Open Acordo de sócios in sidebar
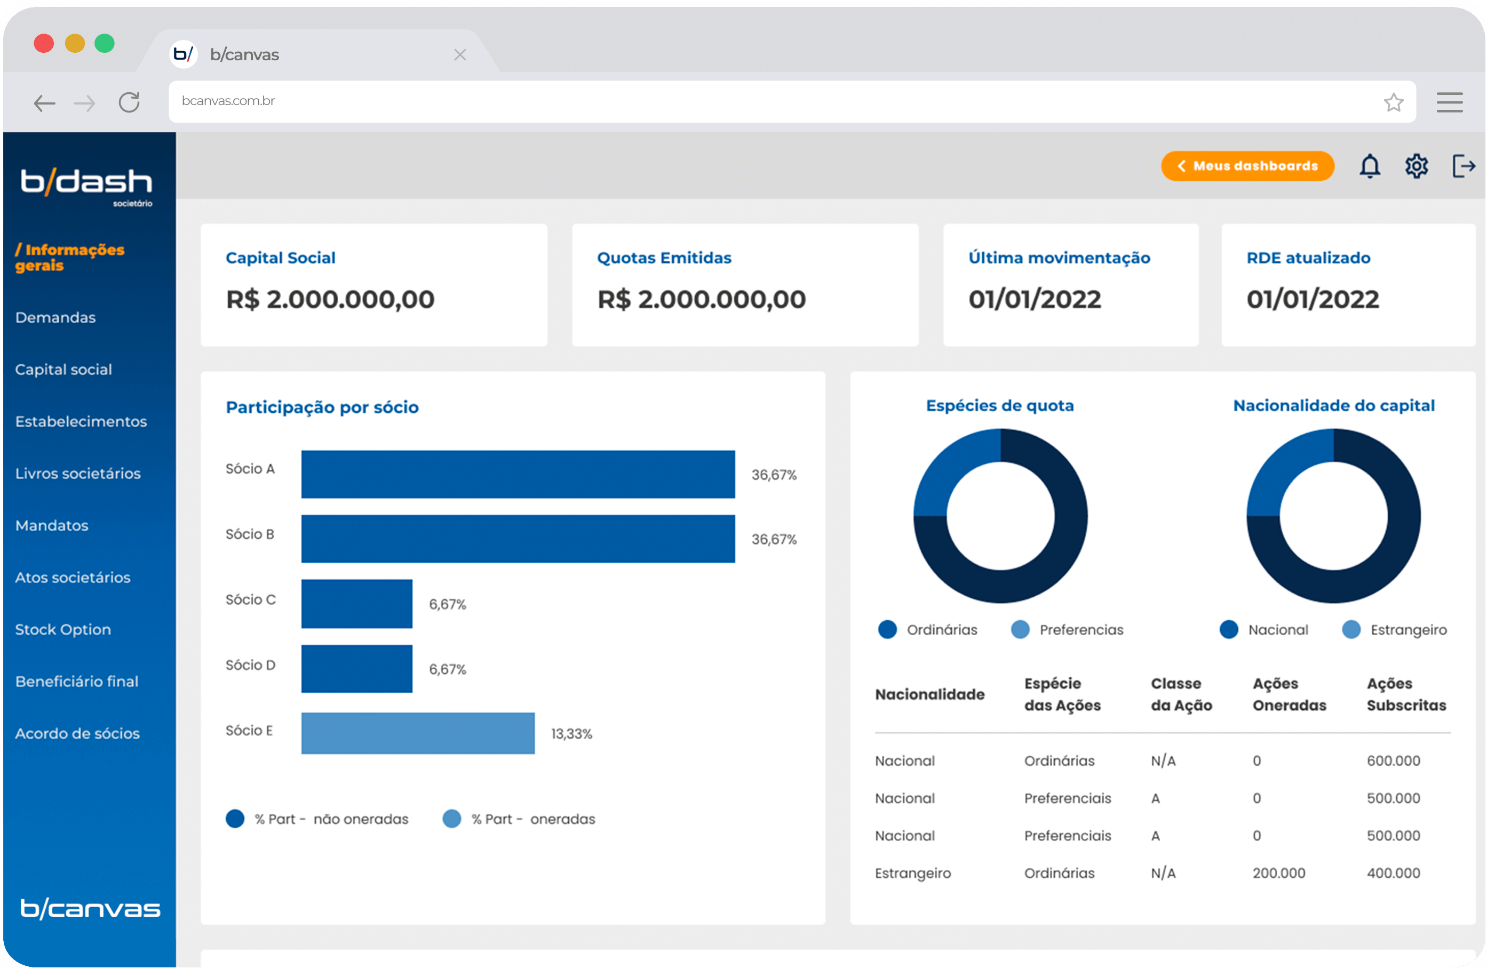 [x=77, y=734]
